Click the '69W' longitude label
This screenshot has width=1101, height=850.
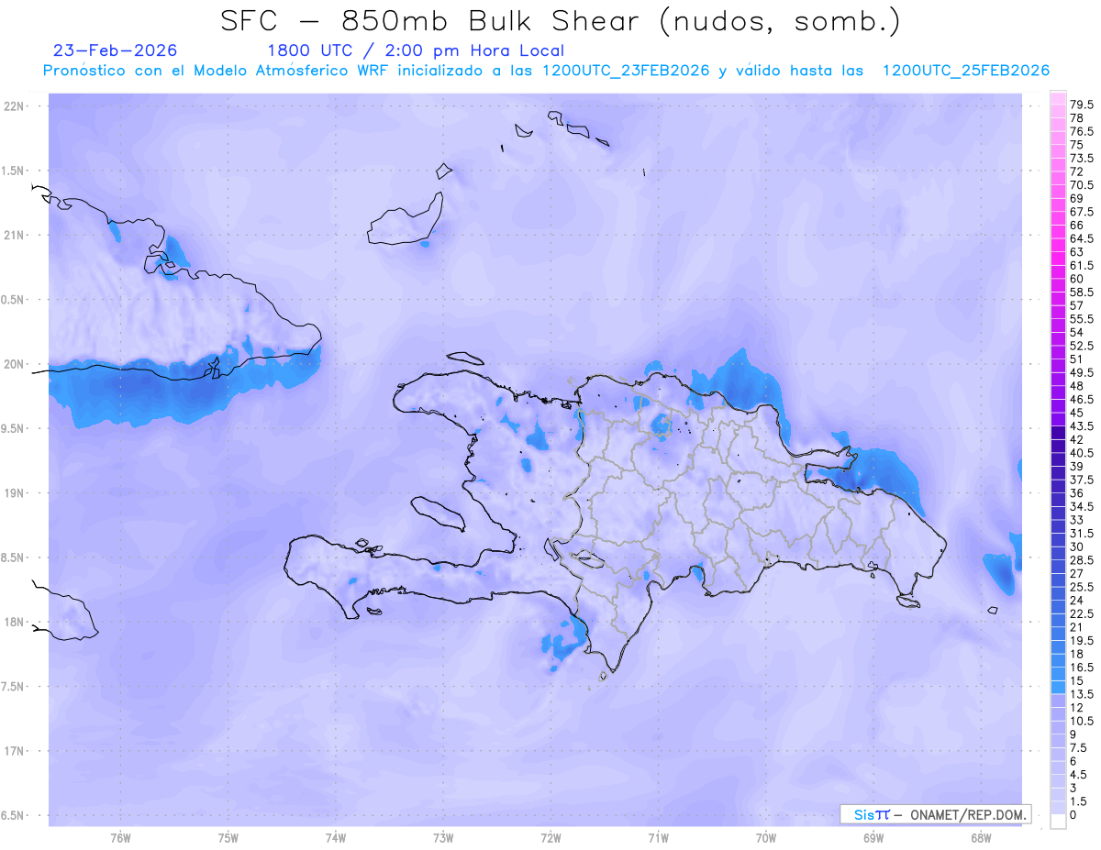[x=873, y=838]
